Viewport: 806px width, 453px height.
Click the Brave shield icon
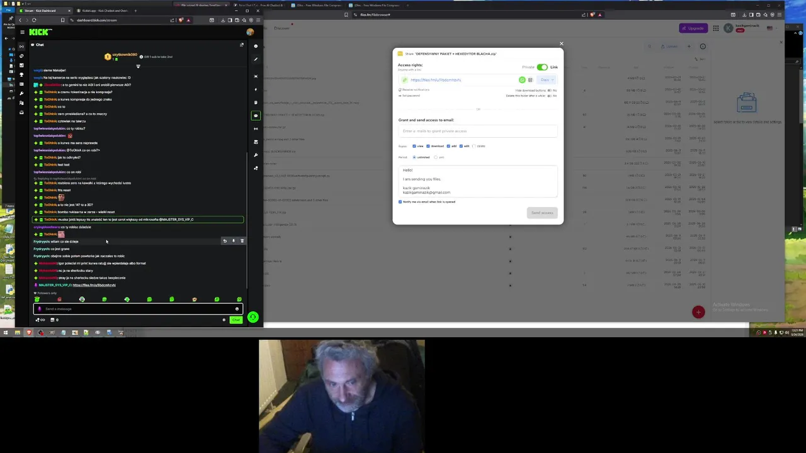click(181, 20)
